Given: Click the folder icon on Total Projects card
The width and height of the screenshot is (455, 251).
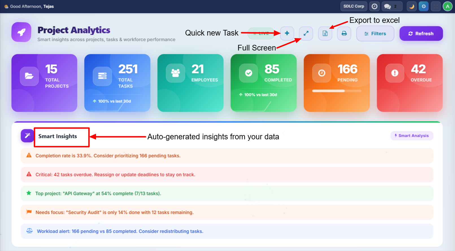Looking at the screenshot, I should pos(29,76).
